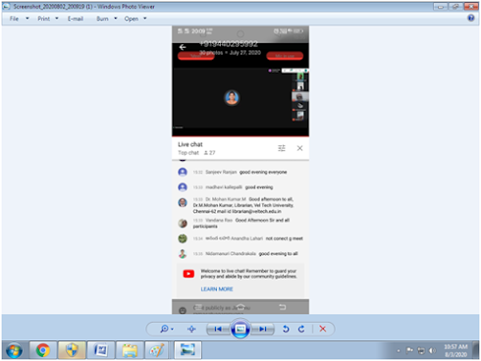Click the 'good evening everyone' chat message
Viewport: 481px width, 361px height.
coord(263,172)
